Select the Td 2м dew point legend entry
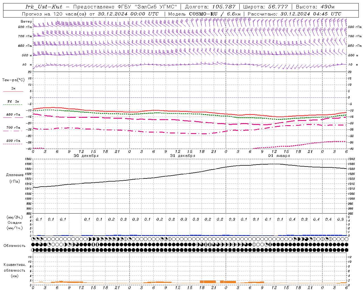This screenshot has width=363, height=290. coord(13,101)
